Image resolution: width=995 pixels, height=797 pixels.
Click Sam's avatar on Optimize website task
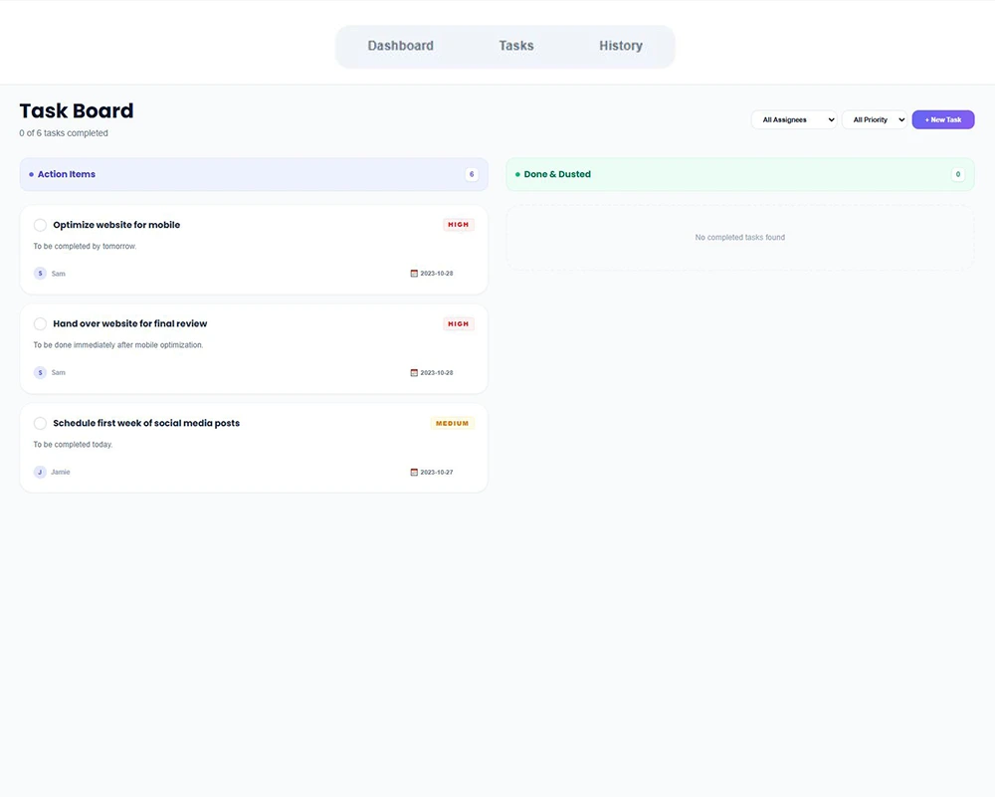point(40,274)
